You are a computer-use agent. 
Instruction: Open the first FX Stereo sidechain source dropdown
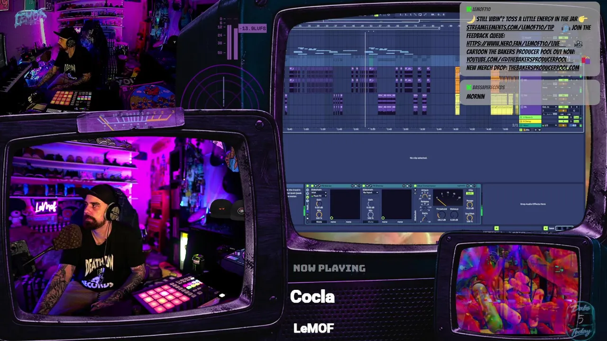[x=319, y=193]
